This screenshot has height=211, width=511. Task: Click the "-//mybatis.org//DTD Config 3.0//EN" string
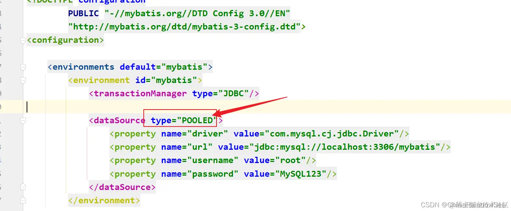pos(198,14)
